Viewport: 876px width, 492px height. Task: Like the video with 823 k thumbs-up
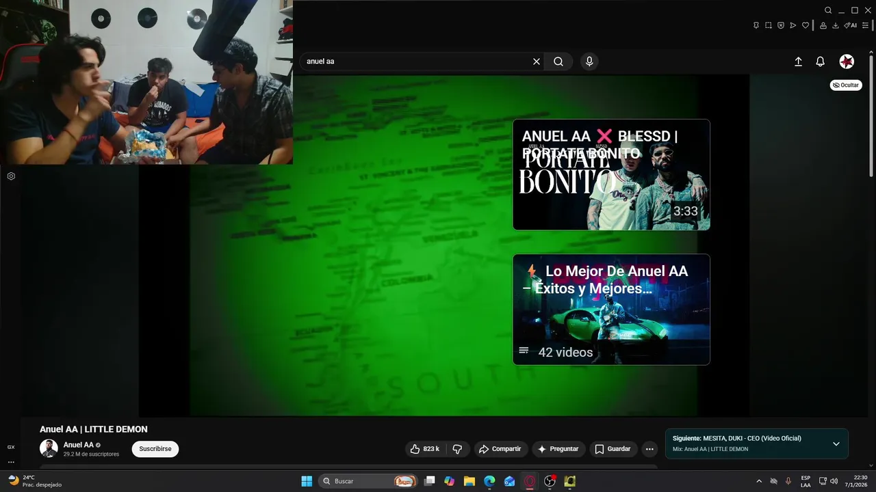pyautogui.click(x=425, y=449)
